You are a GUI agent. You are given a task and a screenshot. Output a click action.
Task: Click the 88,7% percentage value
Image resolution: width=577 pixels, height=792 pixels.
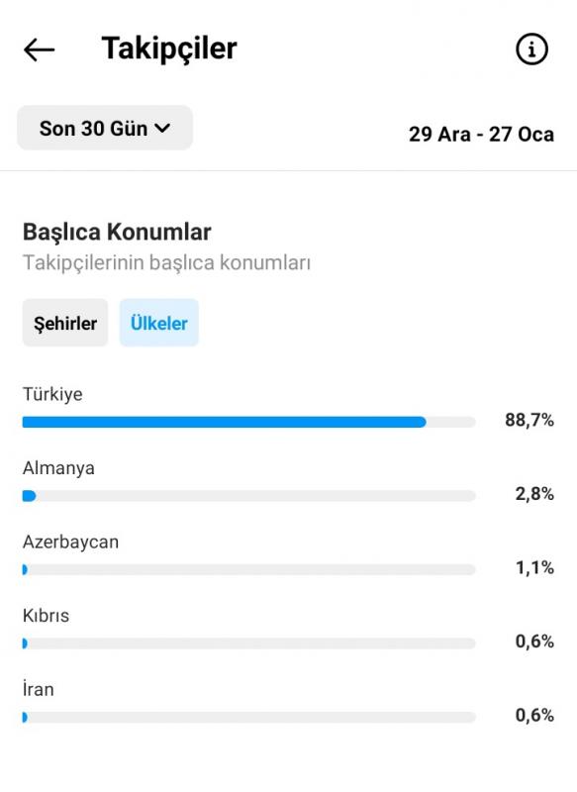tap(529, 420)
